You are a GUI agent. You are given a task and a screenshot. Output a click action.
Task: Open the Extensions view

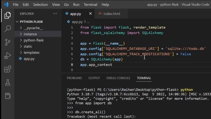(8, 69)
